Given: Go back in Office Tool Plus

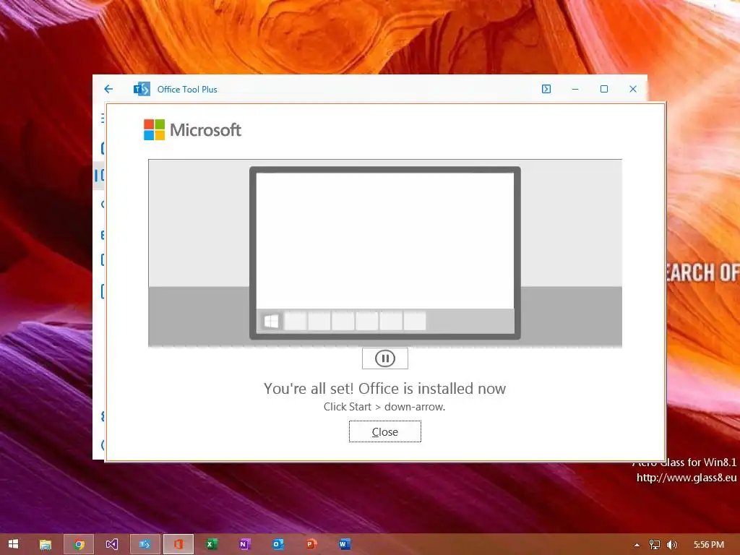Looking at the screenshot, I should pyautogui.click(x=108, y=89).
